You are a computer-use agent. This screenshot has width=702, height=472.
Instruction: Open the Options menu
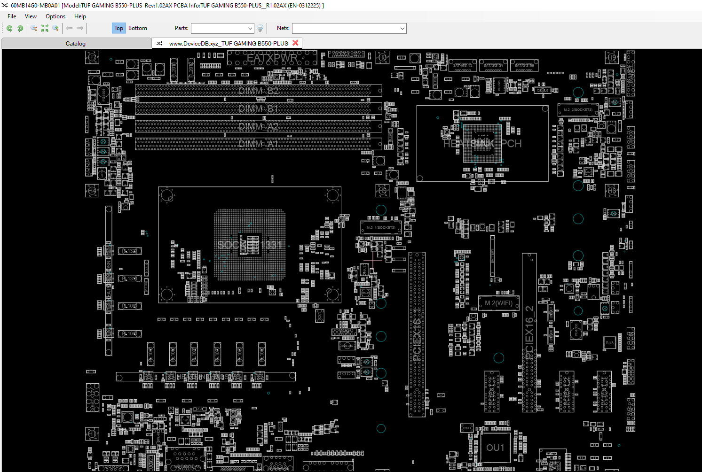click(x=55, y=16)
